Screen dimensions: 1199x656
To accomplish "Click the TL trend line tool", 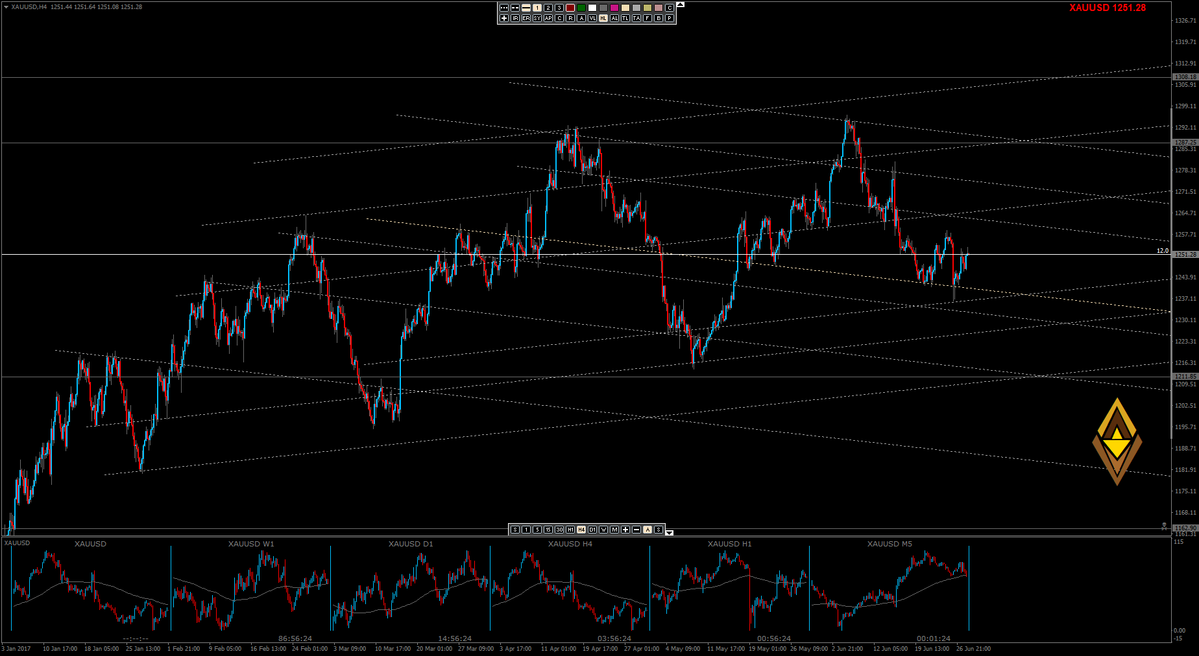I will [625, 18].
